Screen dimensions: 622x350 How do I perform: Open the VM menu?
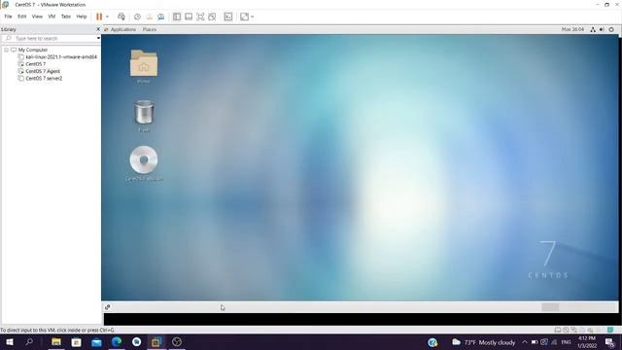pos(52,17)
